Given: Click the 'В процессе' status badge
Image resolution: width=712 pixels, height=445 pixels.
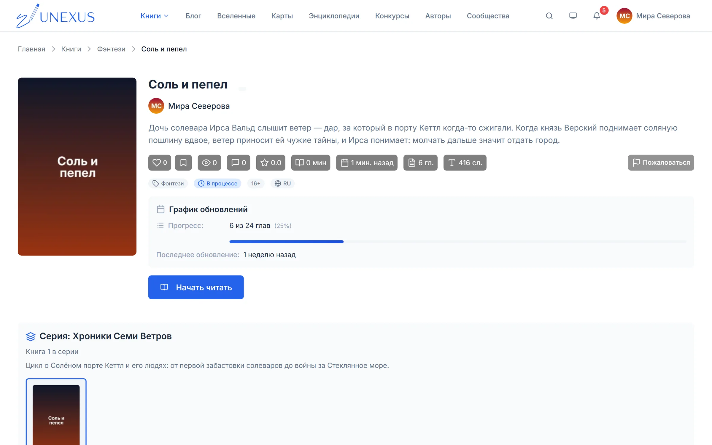Looking at the screenshot, I should click(x=217, y=183).
